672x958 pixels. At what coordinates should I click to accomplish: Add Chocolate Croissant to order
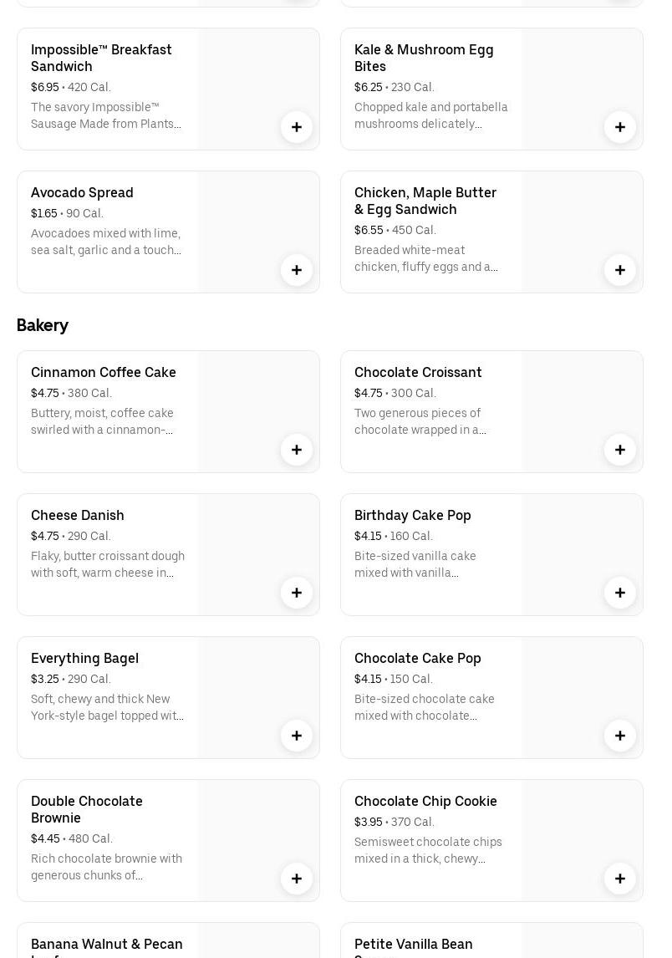click(620, 450)
